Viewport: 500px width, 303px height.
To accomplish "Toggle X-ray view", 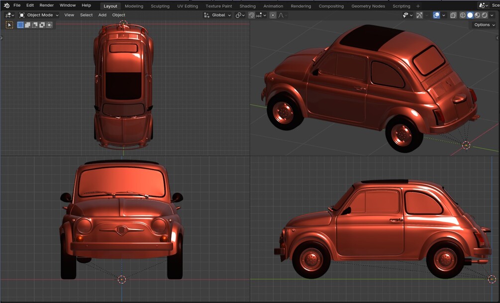I will (453, 15).
